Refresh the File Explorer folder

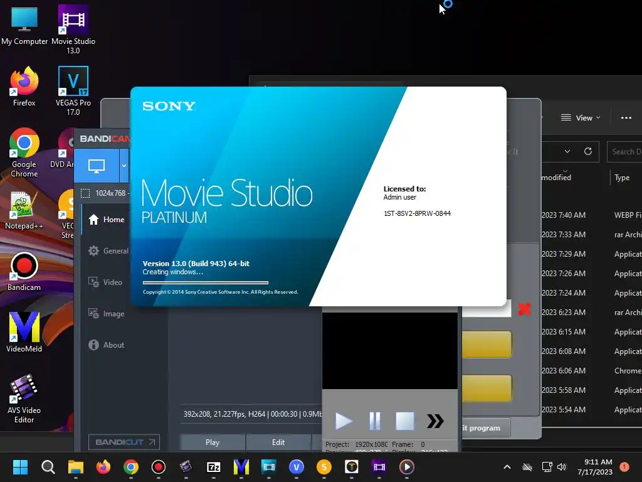click(588, 152)
